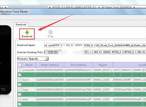Click the Download-Agent path field
This screenshot has width=146, height=107.
95,45
